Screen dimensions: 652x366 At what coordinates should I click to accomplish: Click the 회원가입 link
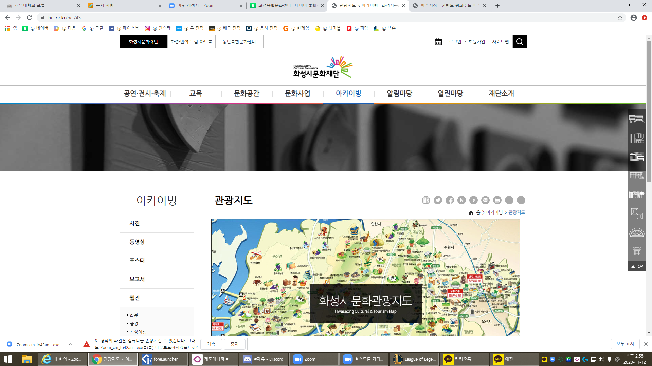click(477, 42)
